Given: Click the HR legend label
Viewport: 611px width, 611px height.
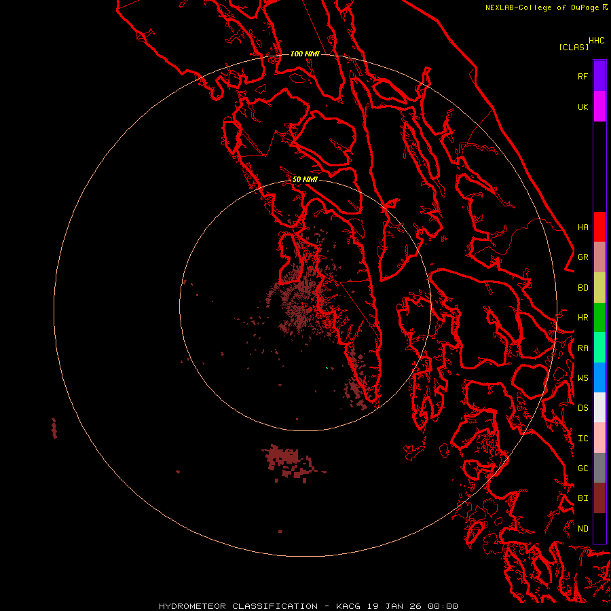Looking at the screenshot, I should pos(582,318).
